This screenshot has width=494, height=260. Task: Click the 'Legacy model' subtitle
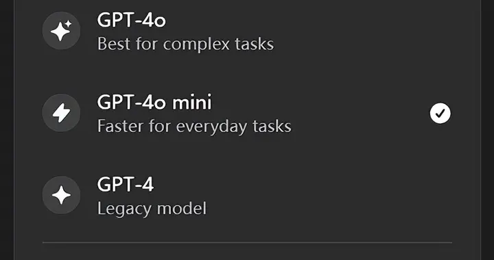pyautogui.click(x=152, y=209)
